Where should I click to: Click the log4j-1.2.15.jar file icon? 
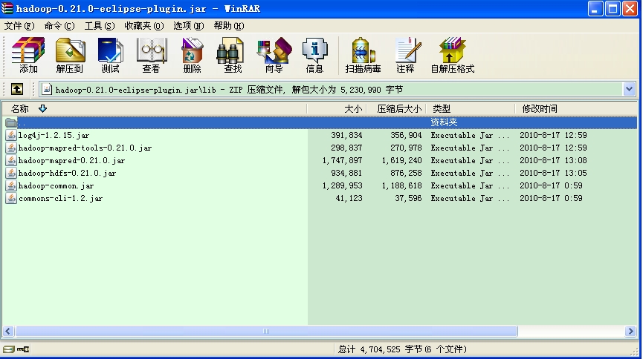[11, 136]
